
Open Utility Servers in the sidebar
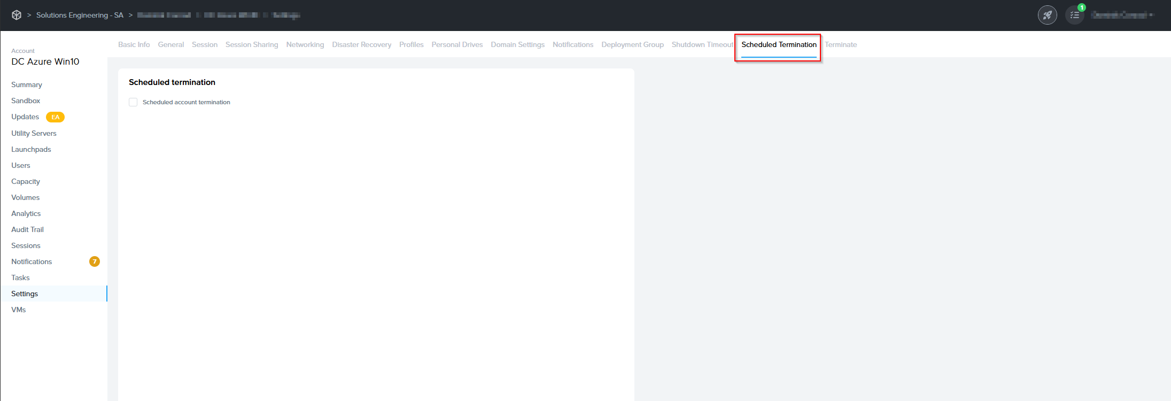pyautogui.click(x=34, y=133)
